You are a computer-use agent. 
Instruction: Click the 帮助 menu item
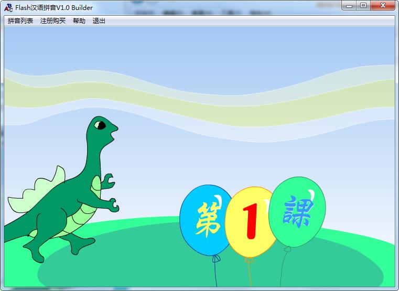[x=79, y=21]
